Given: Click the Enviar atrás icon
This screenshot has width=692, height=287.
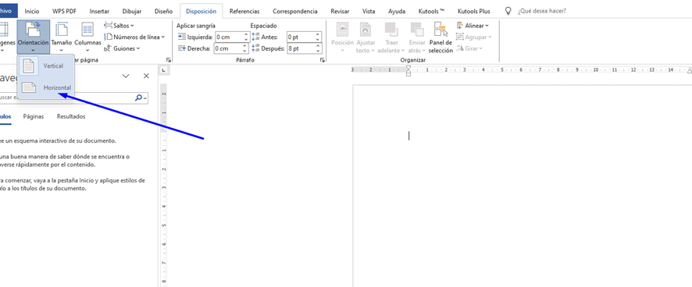Looking at the screenshot, I should (417, 30).
